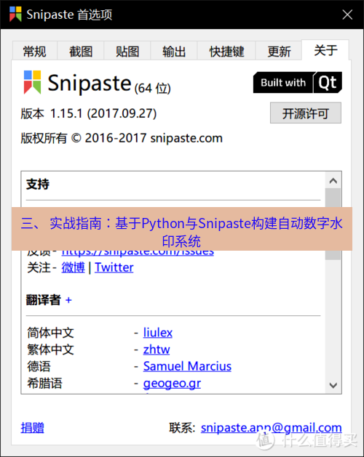This screenshot has width=364, height=457.
Task: Click the 翻译者 heading text
Action: pyautogui.click(x=43, y=300)
